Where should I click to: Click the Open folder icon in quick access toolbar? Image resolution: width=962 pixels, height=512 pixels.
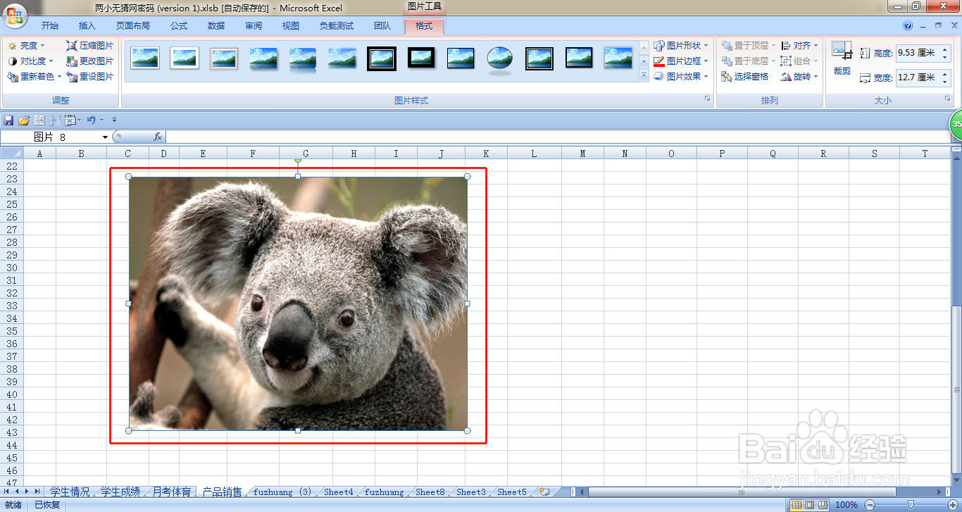coord(24,120)
